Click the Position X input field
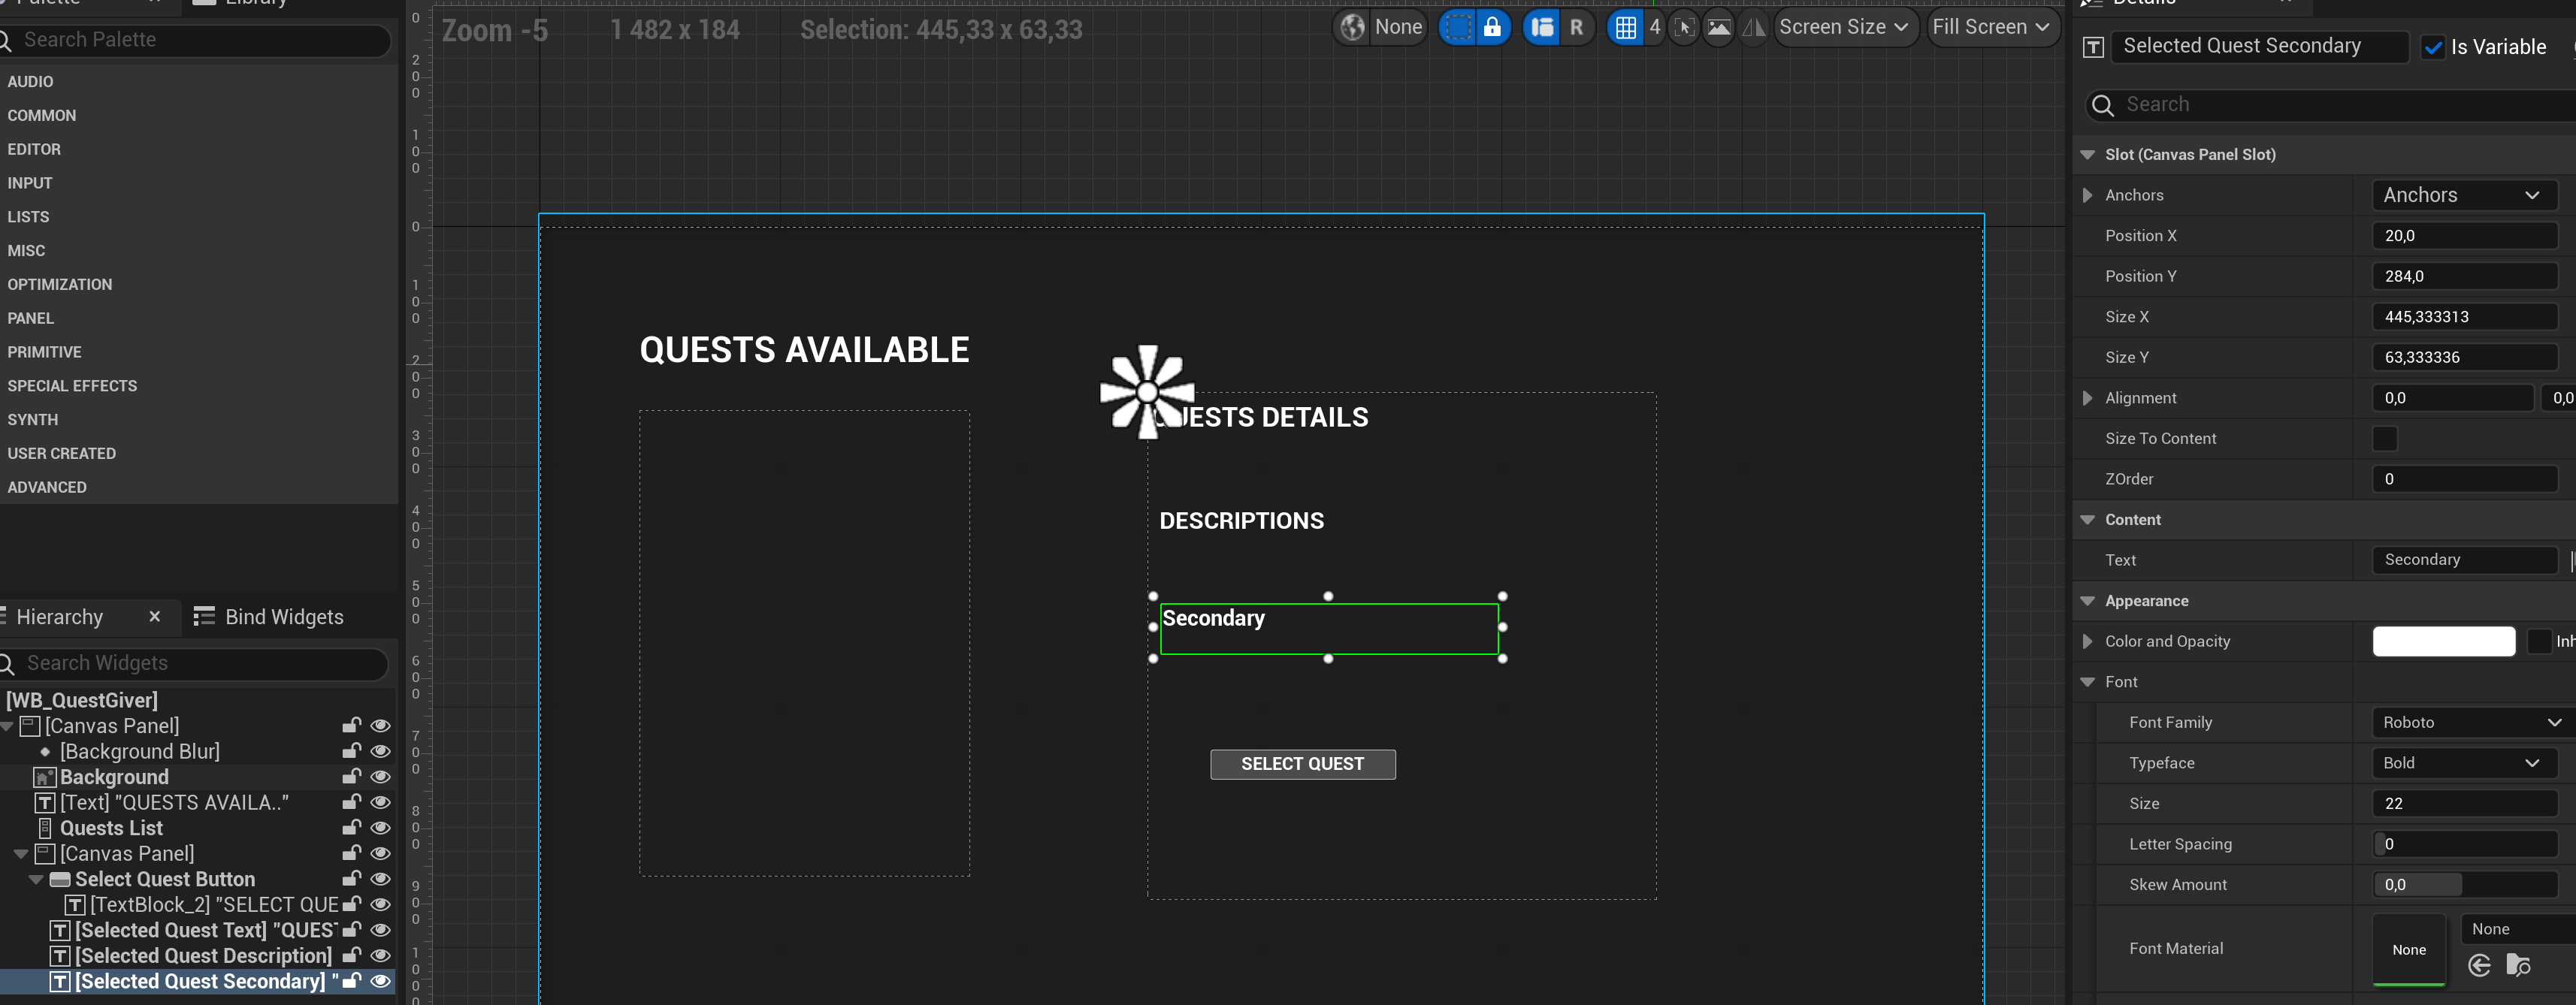This screenshot has width=2576, height=1005. point(2463,236)
